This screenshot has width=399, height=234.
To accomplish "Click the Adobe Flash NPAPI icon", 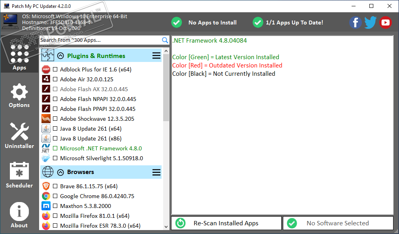I will [x=46, y=99].
